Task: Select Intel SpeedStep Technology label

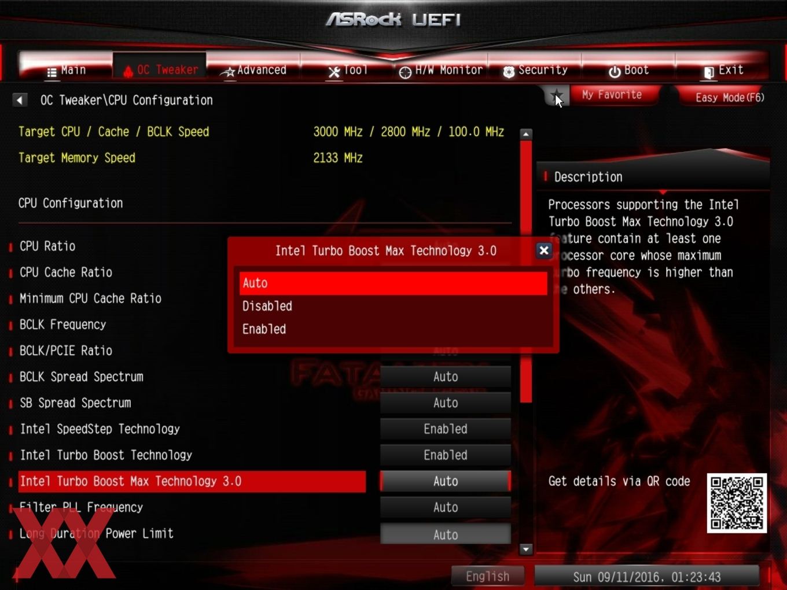Action: [x=100, y=429]
